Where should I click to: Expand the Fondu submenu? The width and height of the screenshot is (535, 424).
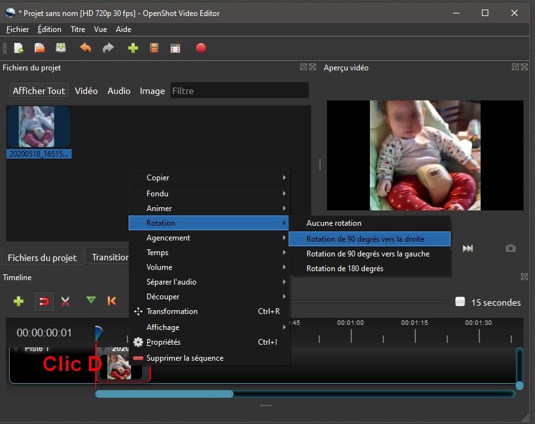point(209,194)
